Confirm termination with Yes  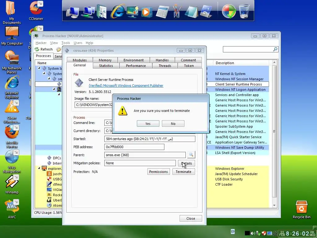pyautogui.click(x=148, y=123)
